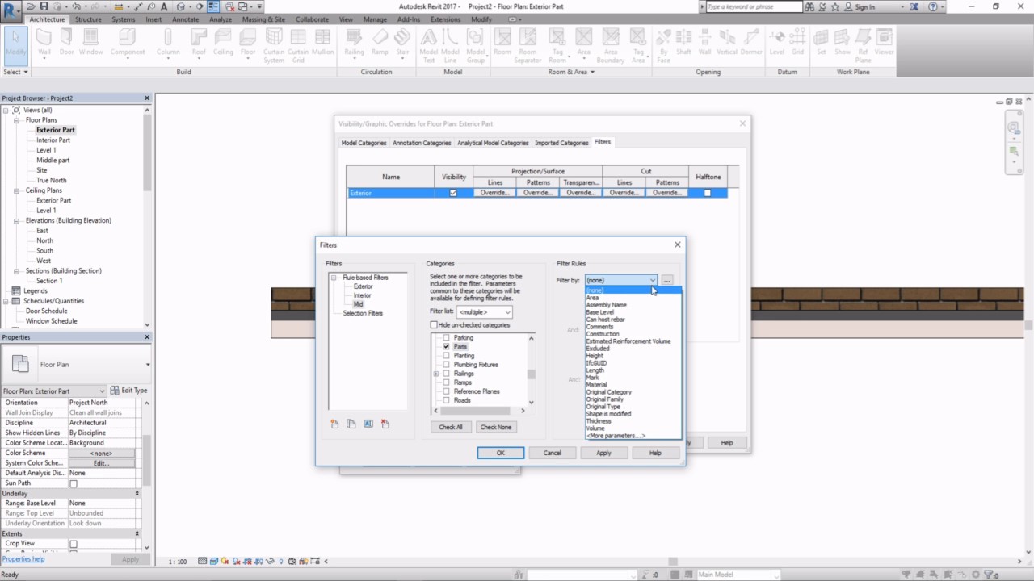Check the Ramps category checkbox
Screen dimensions: 1034x581
[x=446, y=382]
